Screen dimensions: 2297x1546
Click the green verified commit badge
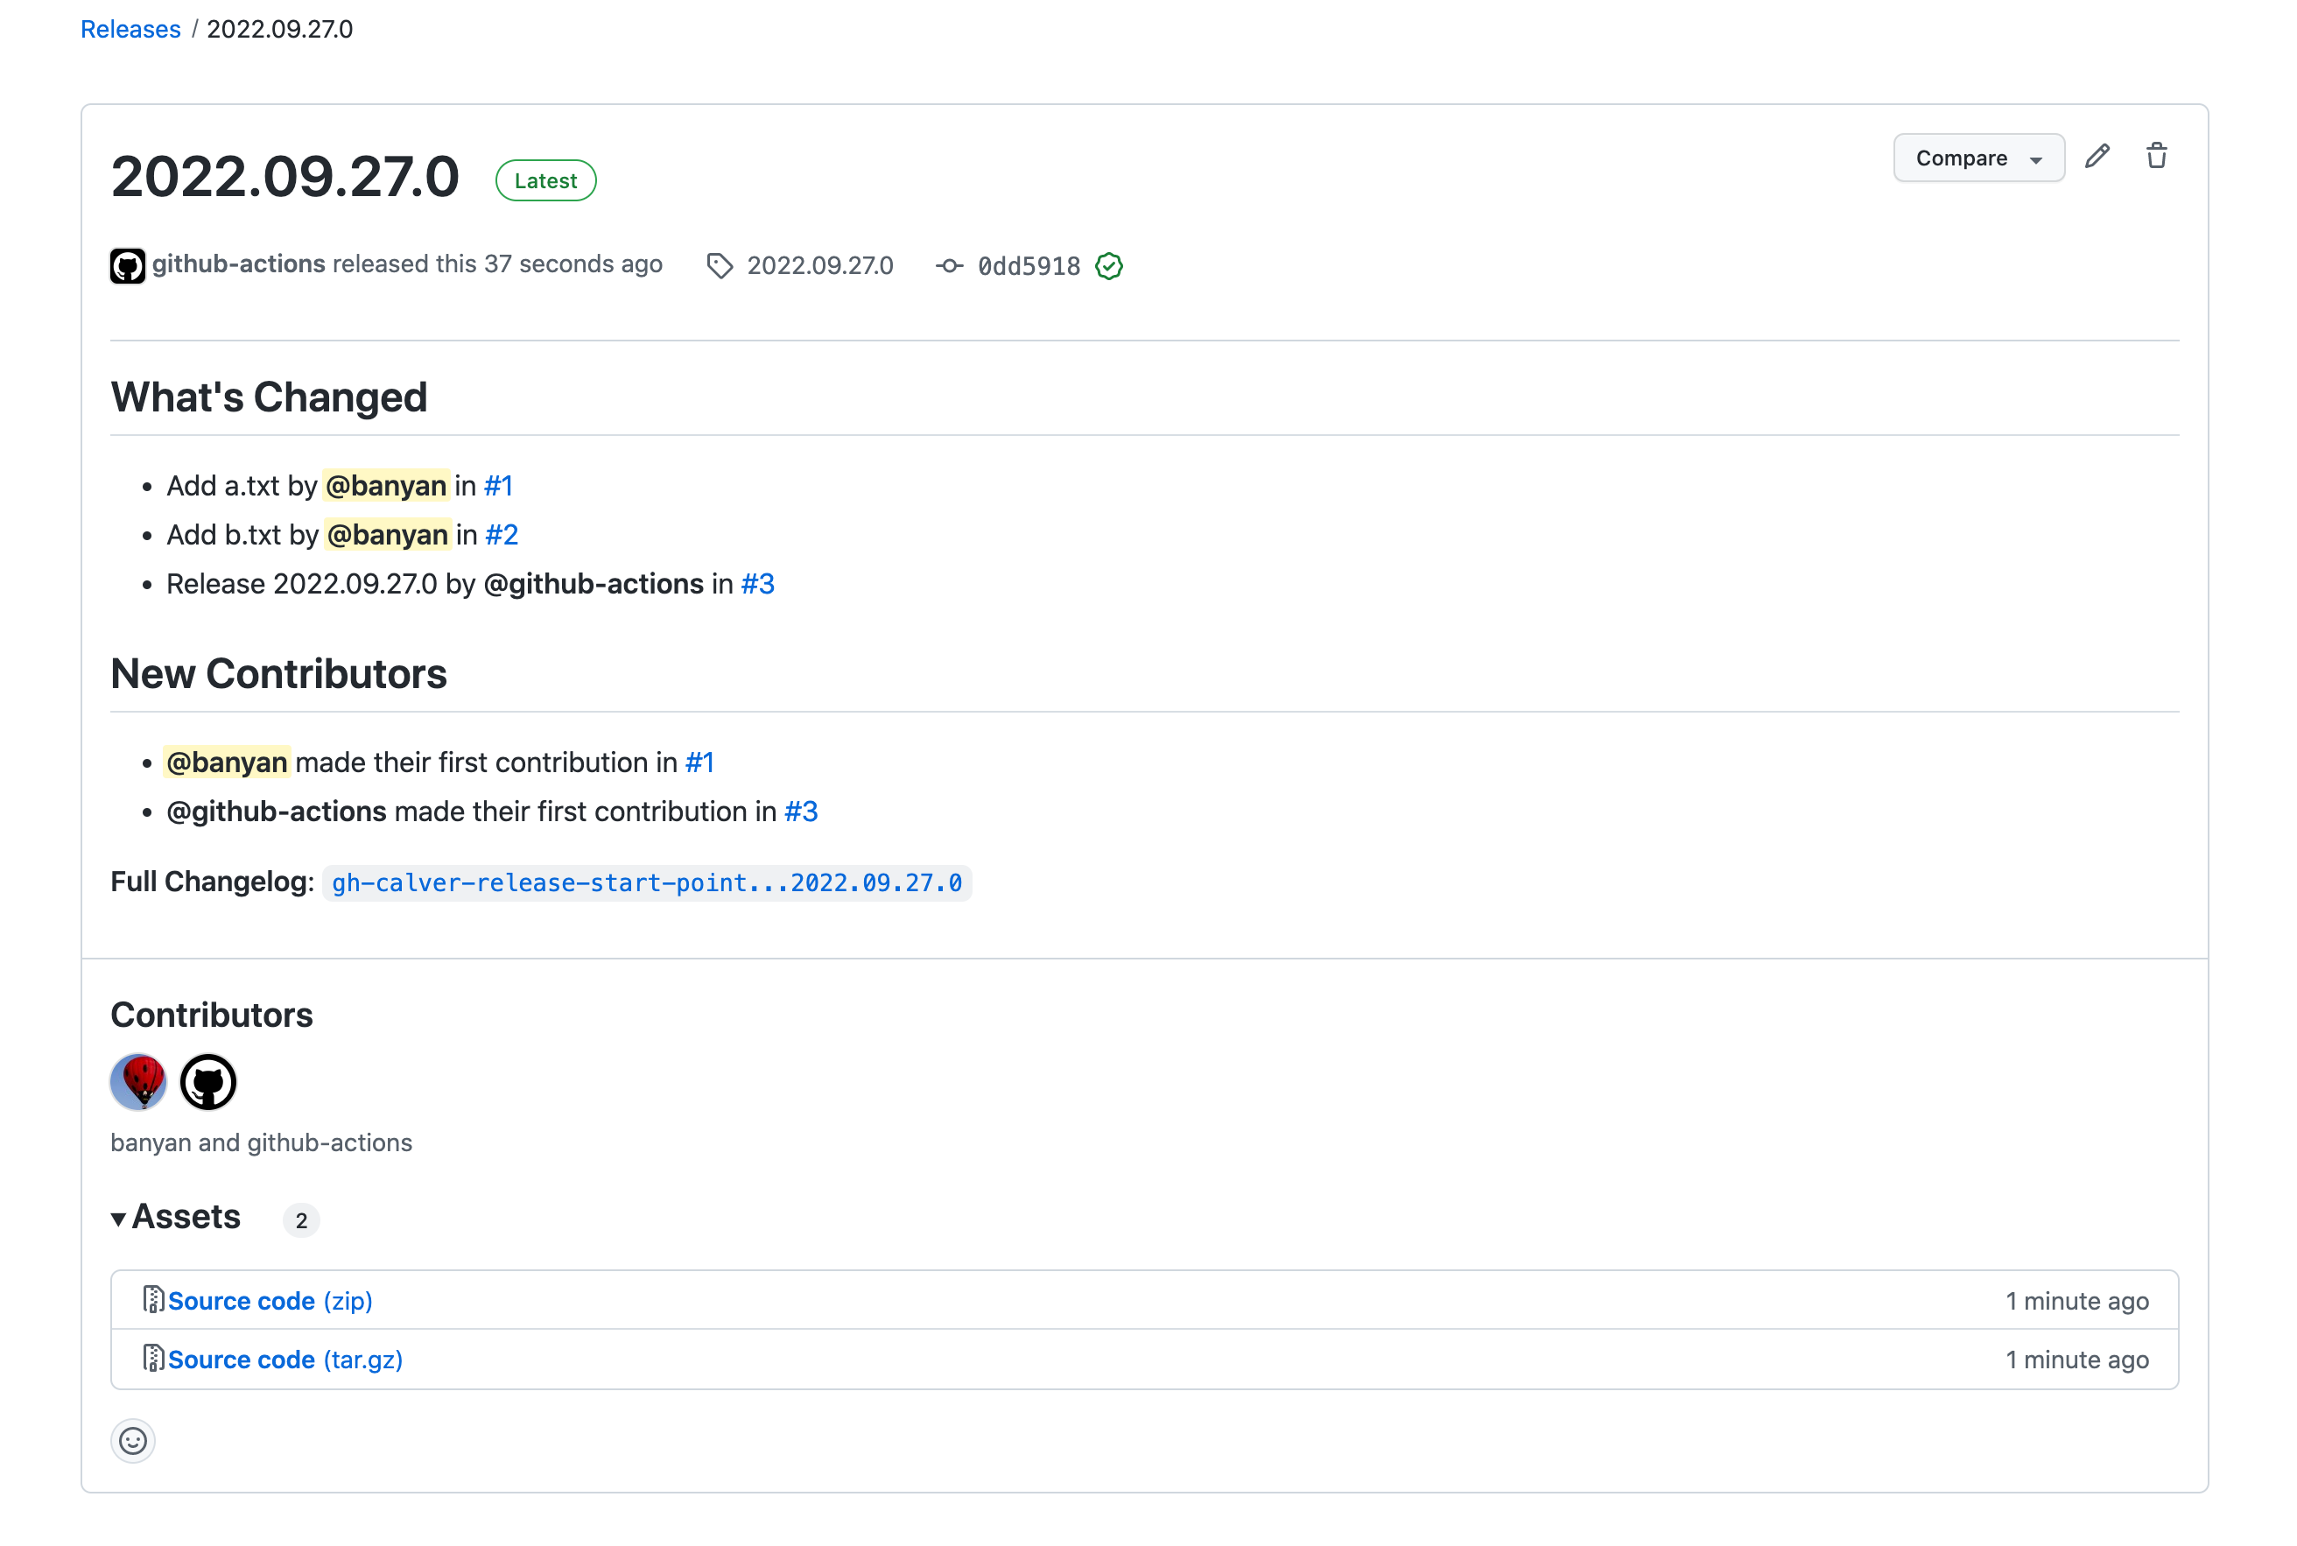tap(1109, 266)
